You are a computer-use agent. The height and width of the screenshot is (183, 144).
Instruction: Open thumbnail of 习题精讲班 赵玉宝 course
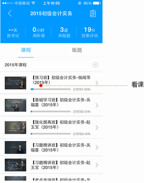point(15,165)
